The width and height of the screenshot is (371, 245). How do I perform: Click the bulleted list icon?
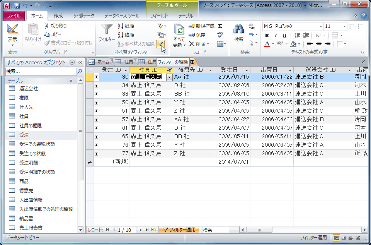tap(352, 26)
